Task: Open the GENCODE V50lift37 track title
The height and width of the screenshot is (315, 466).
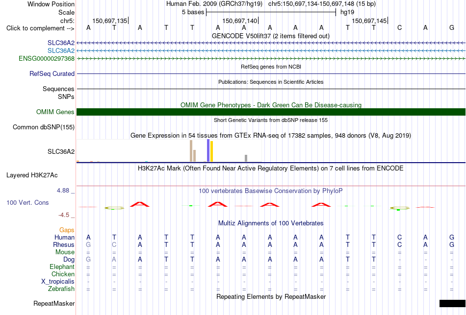Action: pos(271,36)
